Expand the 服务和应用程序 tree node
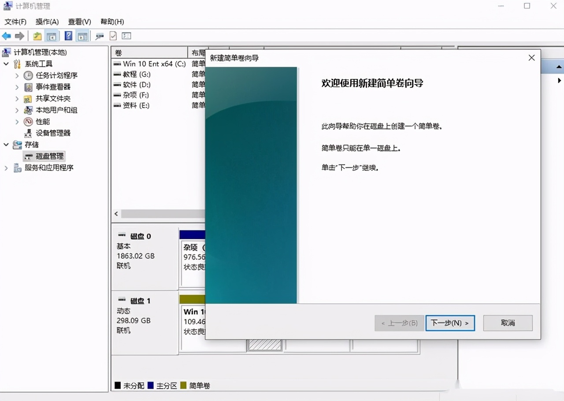 click(6, 167)
